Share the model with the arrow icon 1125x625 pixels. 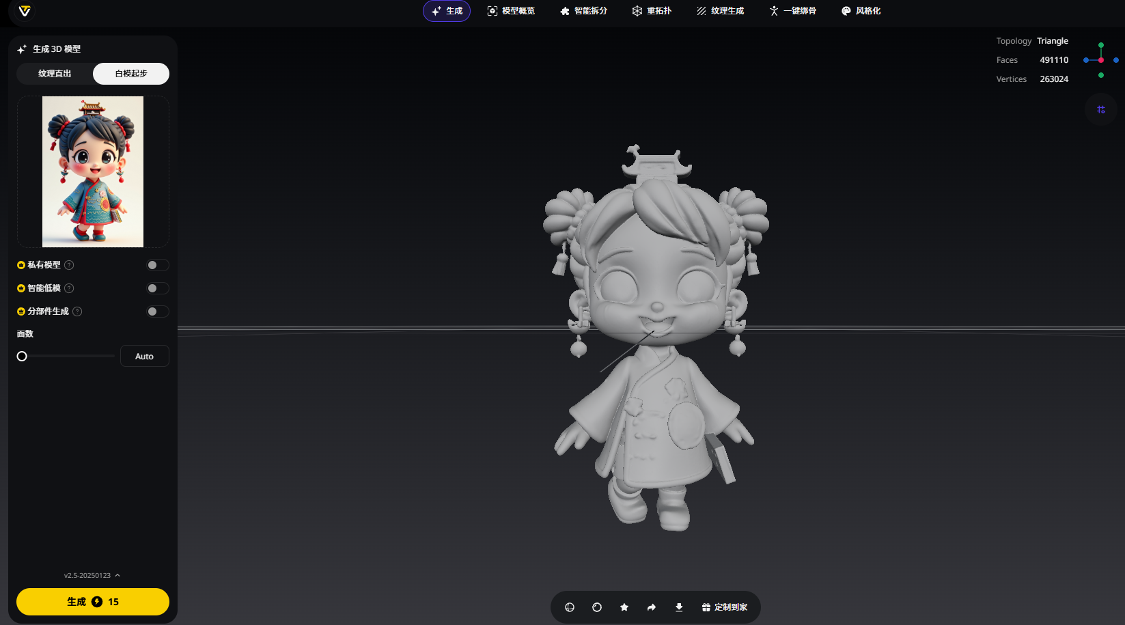[x=652, y=607]
